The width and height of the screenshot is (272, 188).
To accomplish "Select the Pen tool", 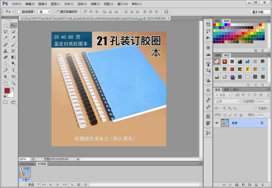I will (x=5, y=70).
